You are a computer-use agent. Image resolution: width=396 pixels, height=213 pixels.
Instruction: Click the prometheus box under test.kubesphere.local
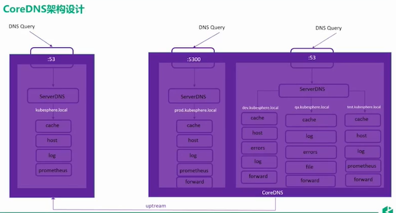tap(363, 166)
